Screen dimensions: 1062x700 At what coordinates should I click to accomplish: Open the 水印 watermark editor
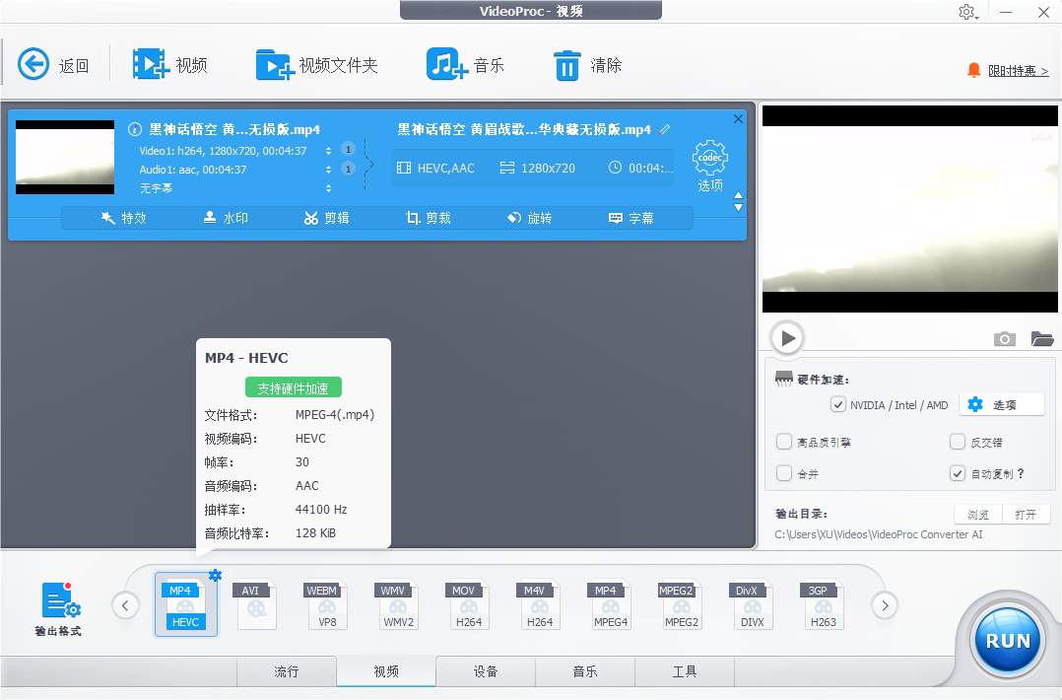pos(226,218)
